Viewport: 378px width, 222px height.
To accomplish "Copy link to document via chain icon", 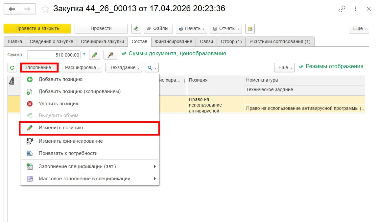I will pyautogui.click(x=342, y=9).
